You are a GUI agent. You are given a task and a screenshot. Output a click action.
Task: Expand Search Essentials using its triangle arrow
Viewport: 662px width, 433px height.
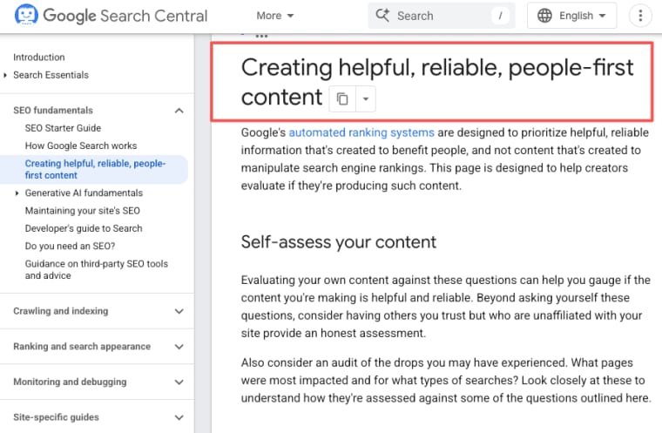pyautogui.click(x=5, y=75)
